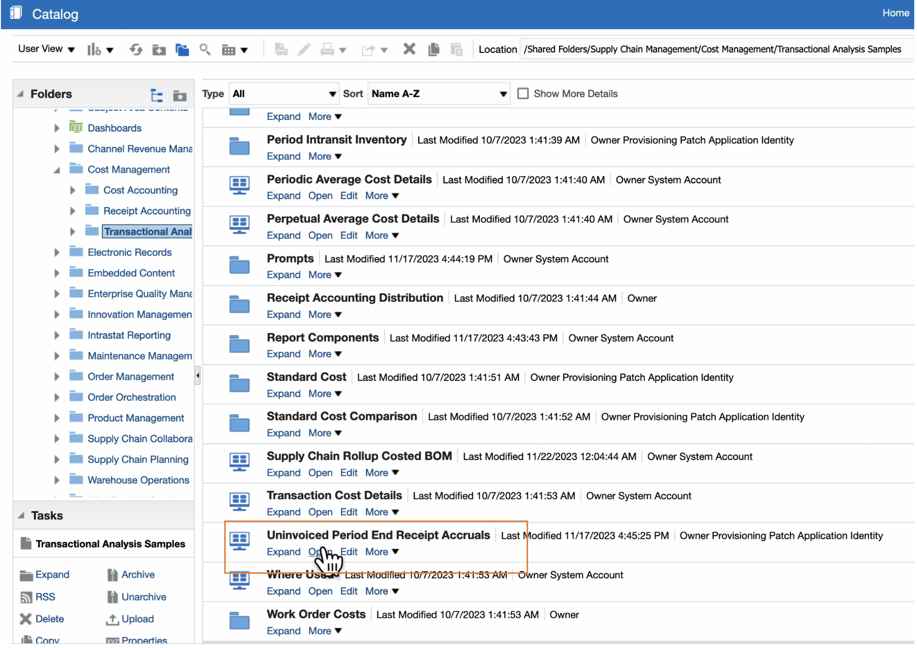Click the paste toolbar icon
The width and height of the screenshot is (917, 648).
[457, 49]
